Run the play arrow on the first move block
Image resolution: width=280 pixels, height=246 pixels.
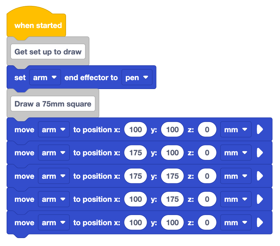[x=261, y=129]
